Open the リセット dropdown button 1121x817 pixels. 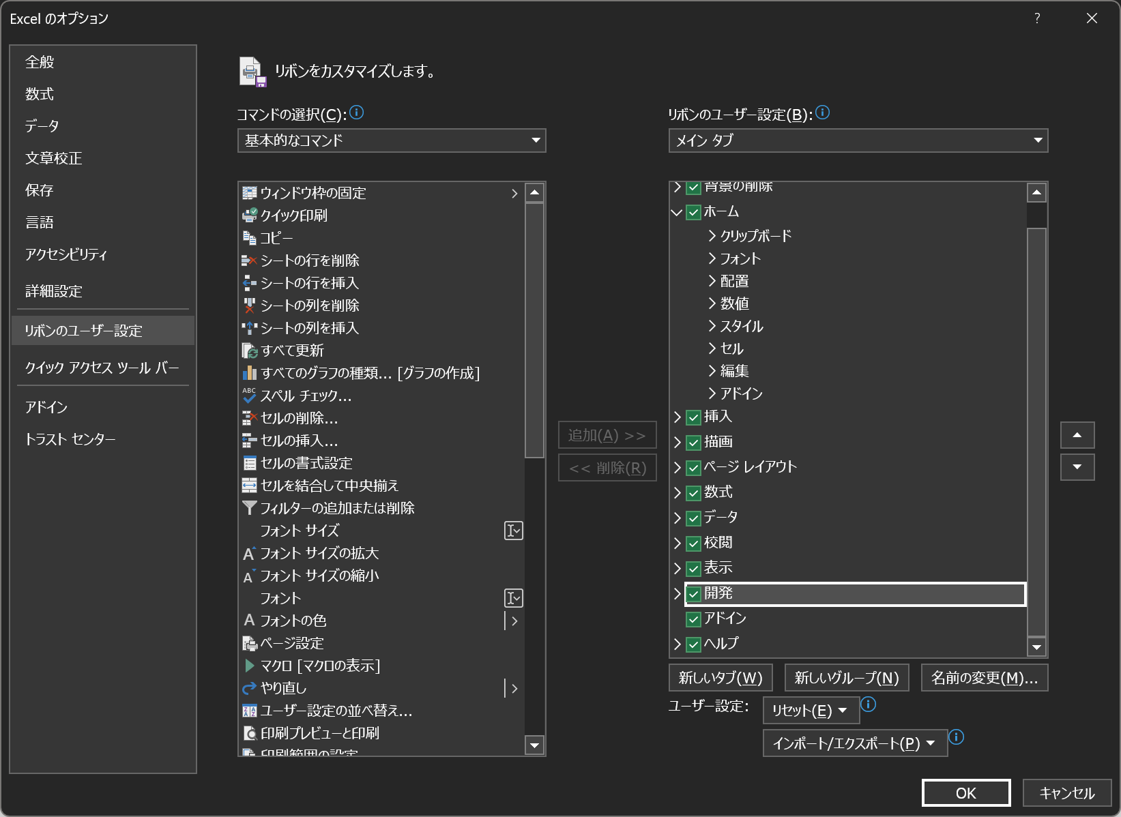pyautogui.click(x=811, y=711)
